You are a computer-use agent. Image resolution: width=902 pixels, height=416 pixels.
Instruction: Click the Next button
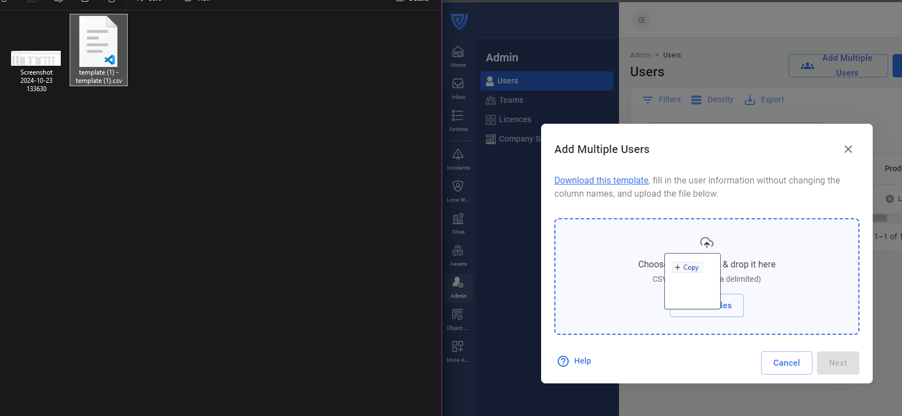(x=837, y=363)
